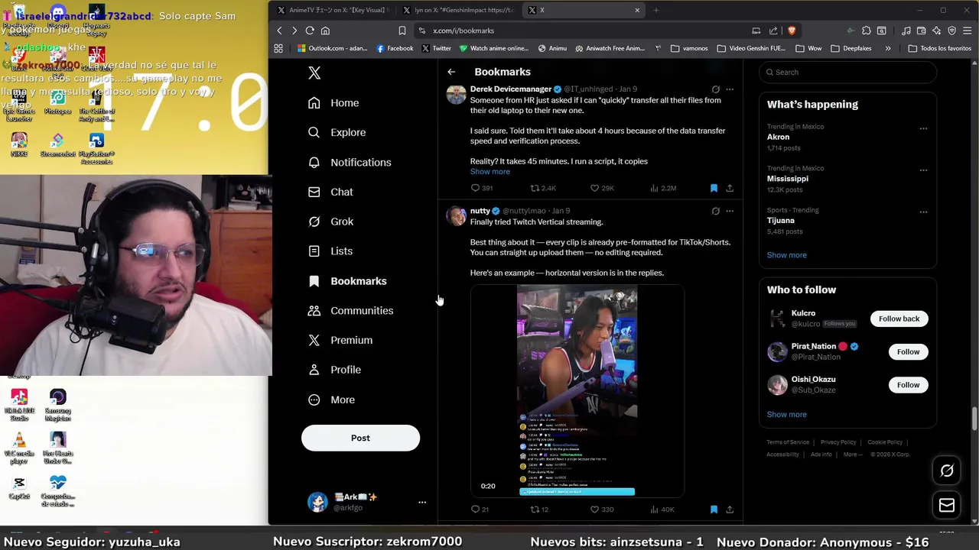Open CapCut desktop icon
The height and width of the screenshot is (550, 979).
coord(19,488)
